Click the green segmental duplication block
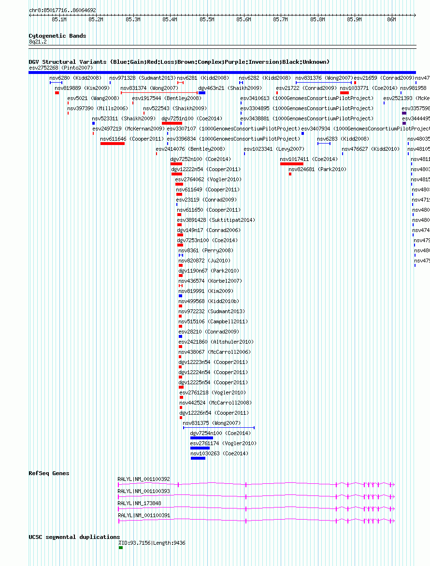 click(121, 548)
